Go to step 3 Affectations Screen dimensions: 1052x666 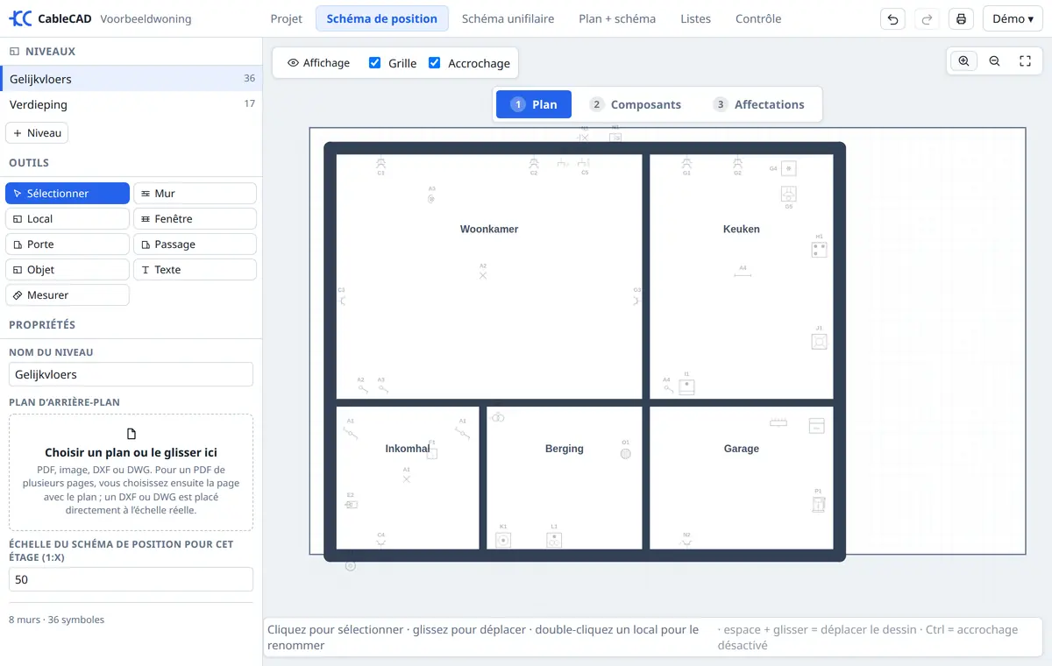759,104
